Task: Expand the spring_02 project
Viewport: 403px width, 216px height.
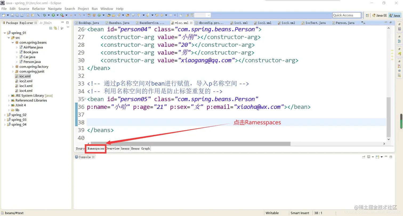Action: coord(5,115)
